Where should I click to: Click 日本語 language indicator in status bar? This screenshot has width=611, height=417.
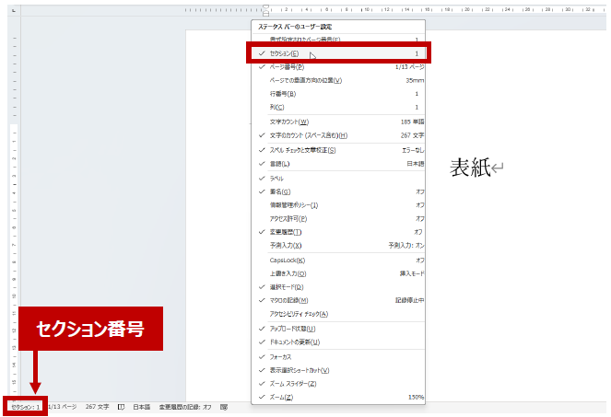point(141,406)
